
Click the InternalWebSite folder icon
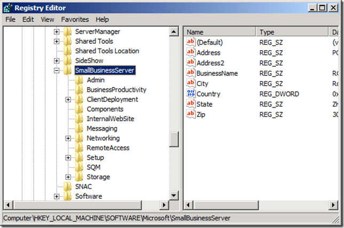79,119
